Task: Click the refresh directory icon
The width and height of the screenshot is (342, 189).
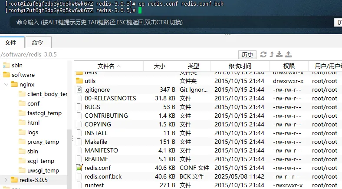Action: [x=263, y=54]
